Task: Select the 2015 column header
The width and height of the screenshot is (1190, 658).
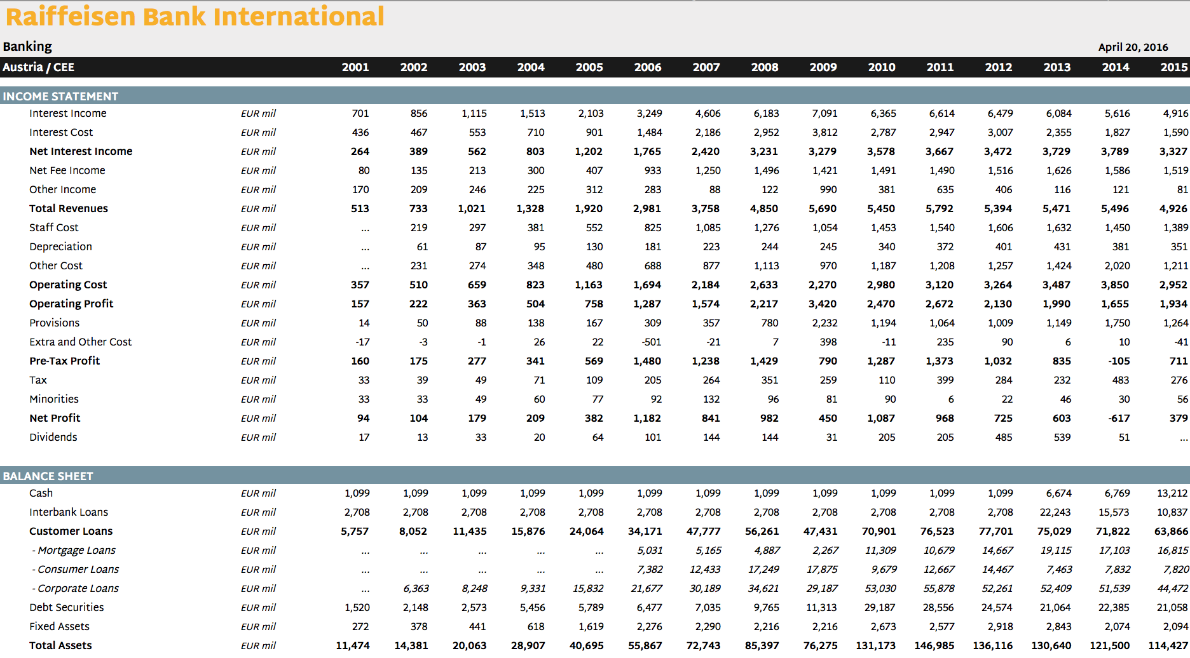Action: coord(1174,67)
